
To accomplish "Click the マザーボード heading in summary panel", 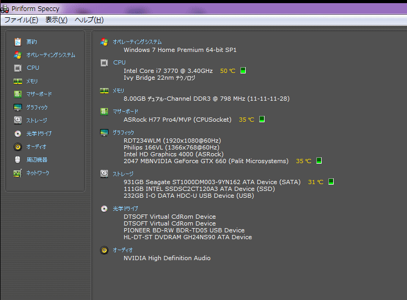I will click(x=125, y=112).
